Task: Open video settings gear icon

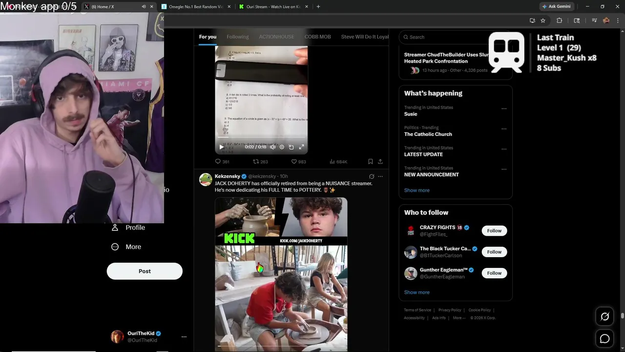Action: (x=282, y=147)
